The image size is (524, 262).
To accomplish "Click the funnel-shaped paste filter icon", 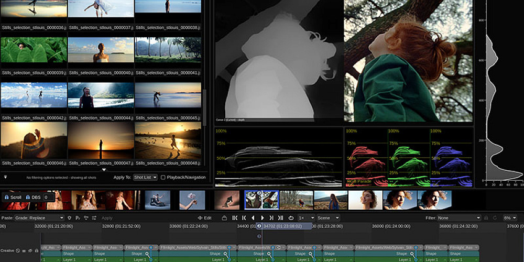I will point(86,218).
